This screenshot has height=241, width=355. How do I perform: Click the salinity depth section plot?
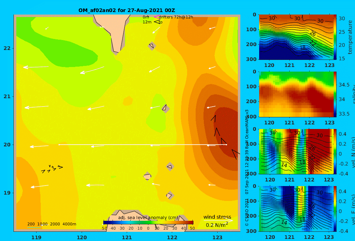[x=296, y=94]
